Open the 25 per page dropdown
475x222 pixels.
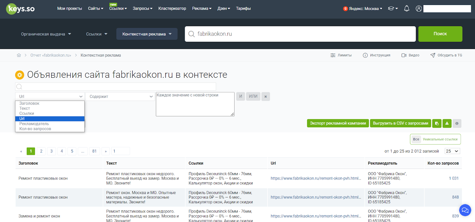coord(452,151)
